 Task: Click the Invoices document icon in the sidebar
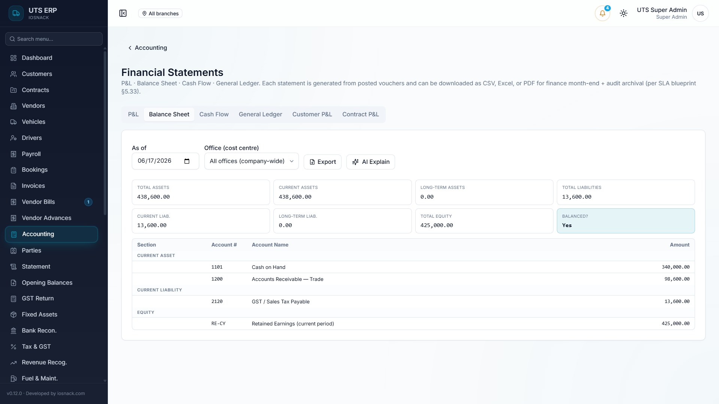(13, 186)
